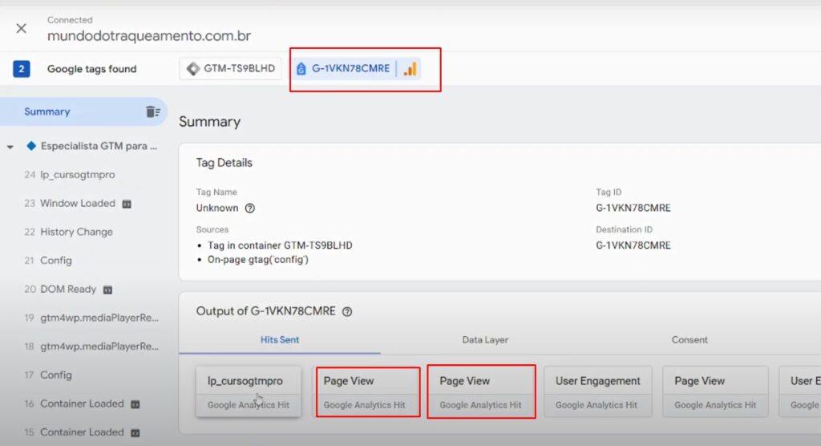Click the icon beside 16 Container Loaded
The image size is (821, 446).
135,404
